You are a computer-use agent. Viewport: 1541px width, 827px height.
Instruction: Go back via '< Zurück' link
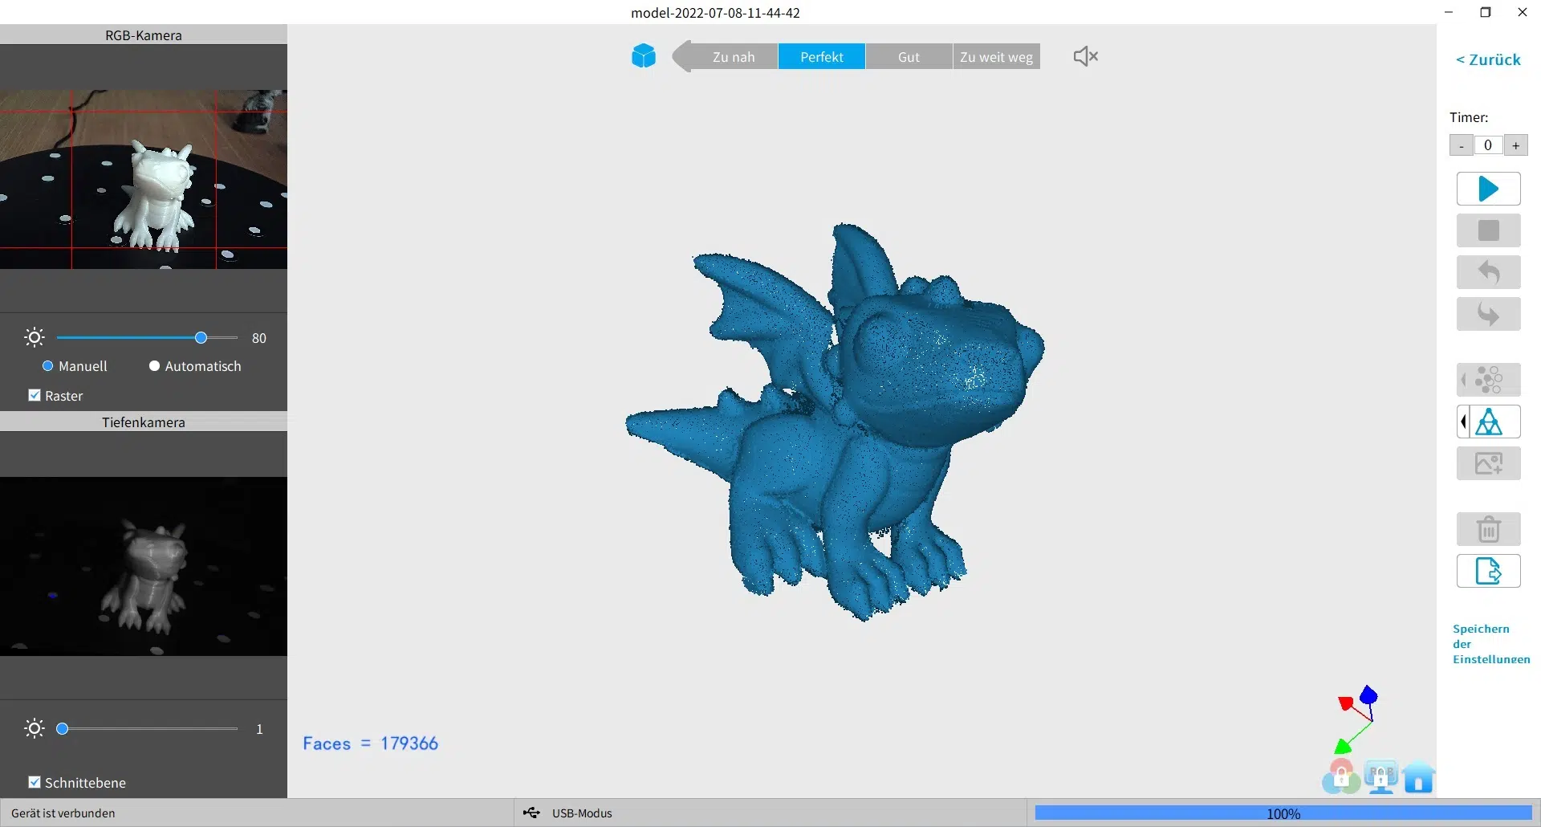pyautogui.click(x=1488, y=59)
